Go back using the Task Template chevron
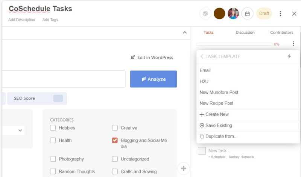The width and height of the screenshot is (301, 177). pyautogui.click(x=202, y=57)
